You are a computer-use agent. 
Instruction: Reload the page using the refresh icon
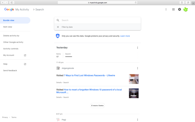[x=136, y=3]
